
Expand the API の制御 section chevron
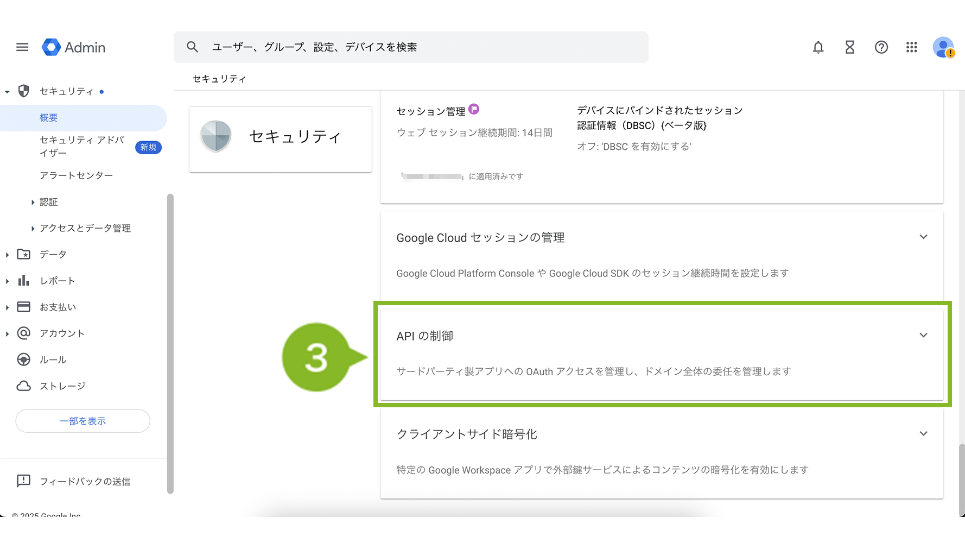pyautogui.click(x=923, y=335)
